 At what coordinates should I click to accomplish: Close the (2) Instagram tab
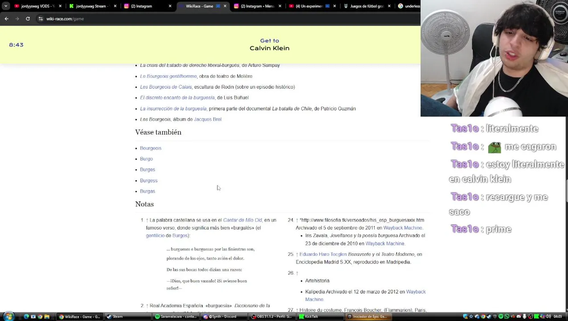coord(170,6)
